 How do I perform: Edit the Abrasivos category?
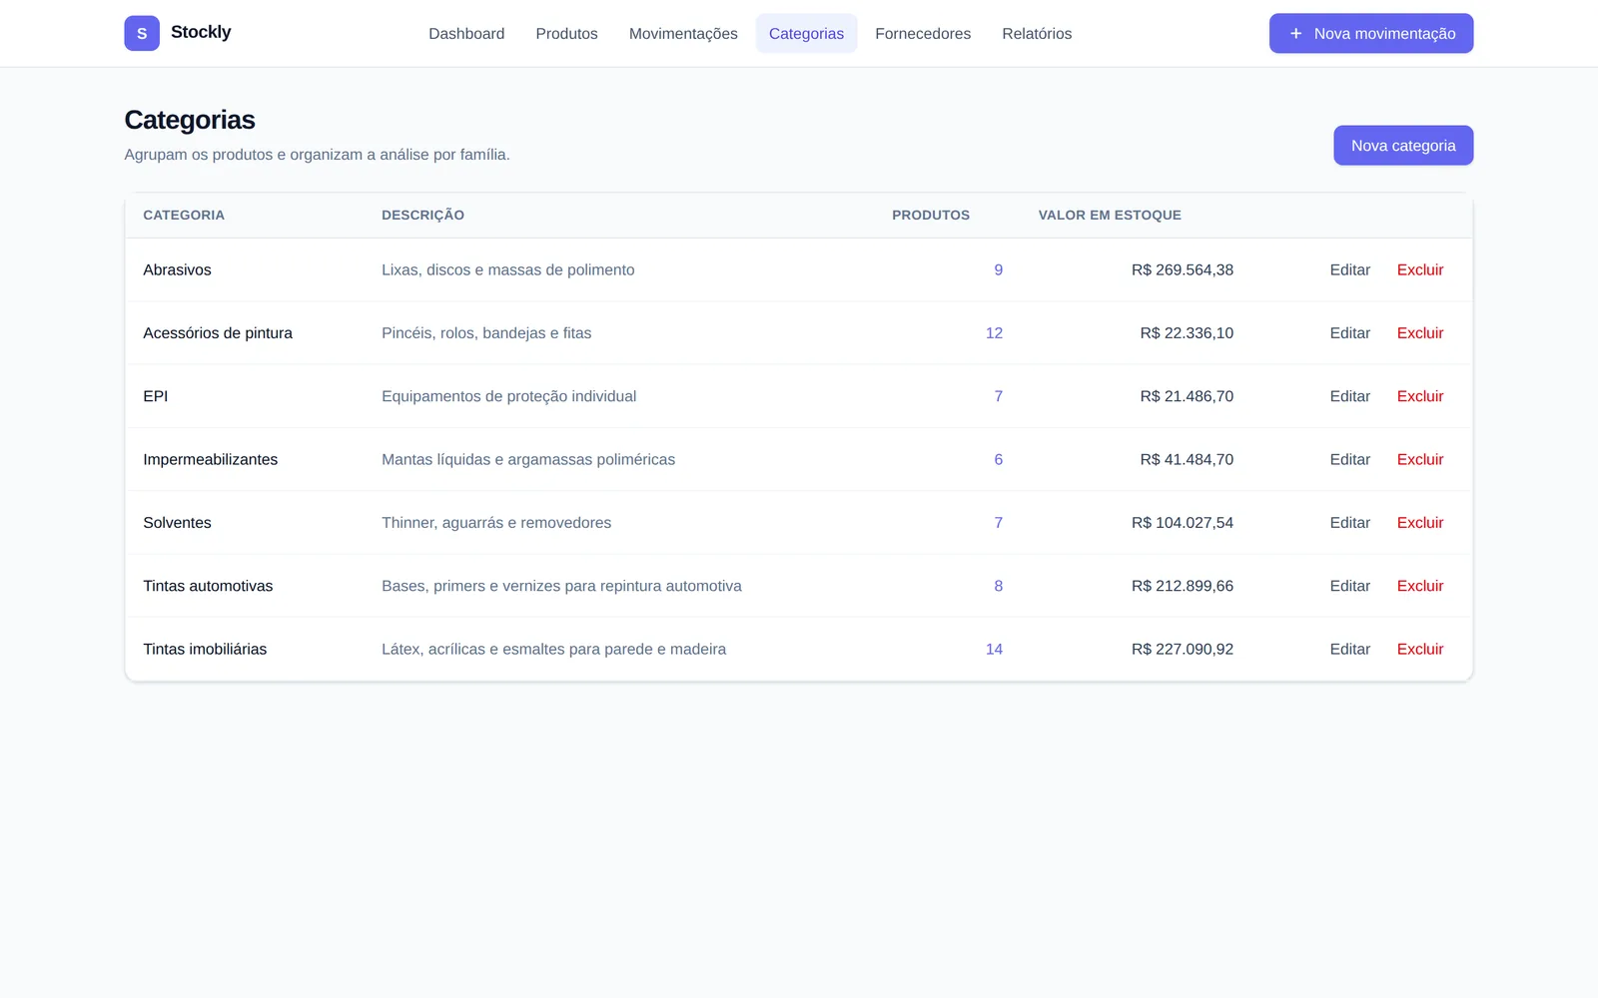1349,269
